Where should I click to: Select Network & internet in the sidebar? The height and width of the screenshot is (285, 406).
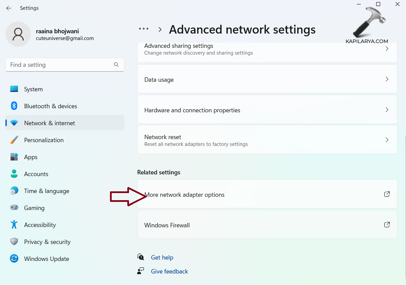[50, 123]
